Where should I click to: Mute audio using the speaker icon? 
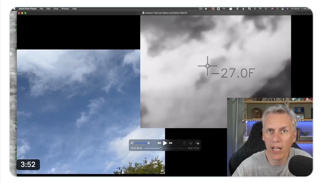132,143
